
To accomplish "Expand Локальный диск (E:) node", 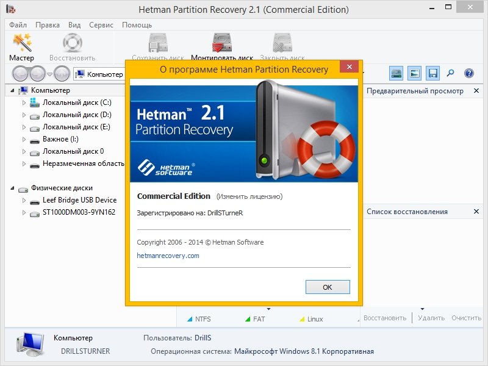I will 24,127.
